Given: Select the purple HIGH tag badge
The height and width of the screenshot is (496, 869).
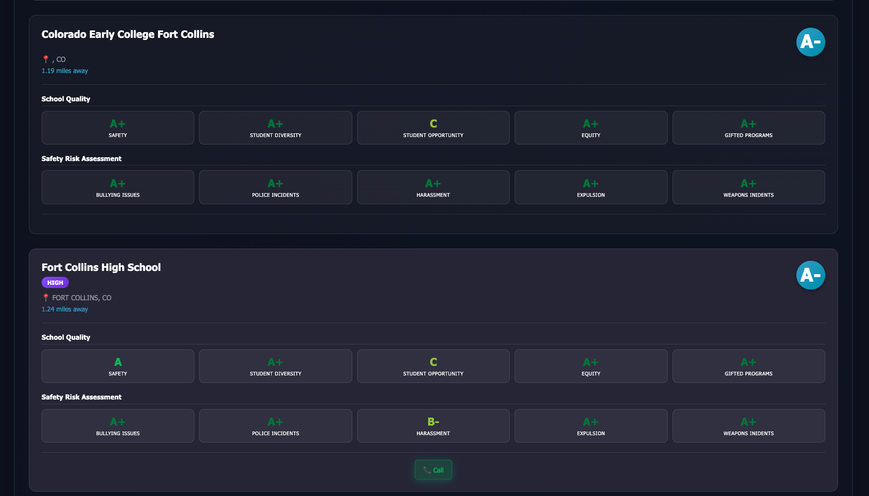Looking at the screenshot, I should [55, 283].
